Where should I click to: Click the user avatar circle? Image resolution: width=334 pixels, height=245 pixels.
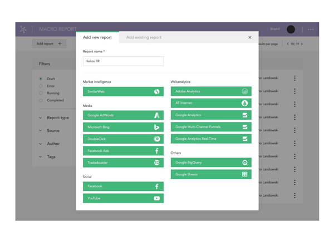click(291, 29)
